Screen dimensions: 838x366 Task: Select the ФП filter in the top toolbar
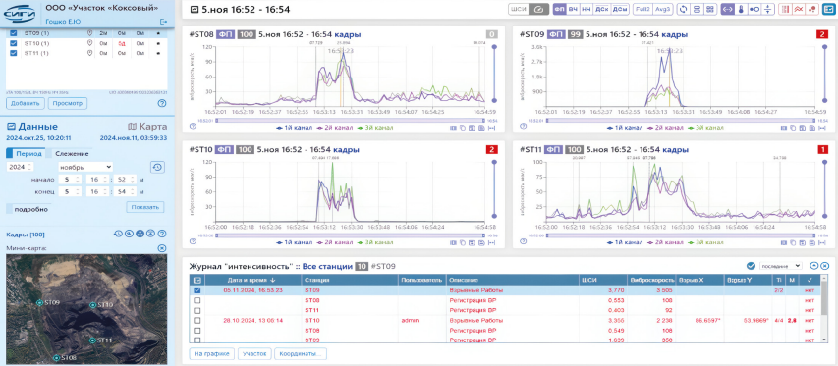pos(559,9)
